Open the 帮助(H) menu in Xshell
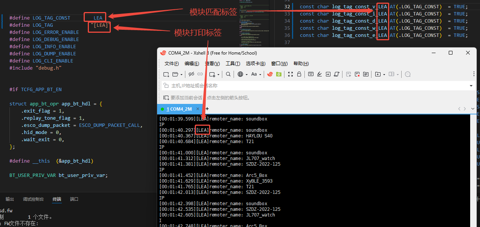Image resolution: width=480 pixels, height=227 pixels. point(301,64)
